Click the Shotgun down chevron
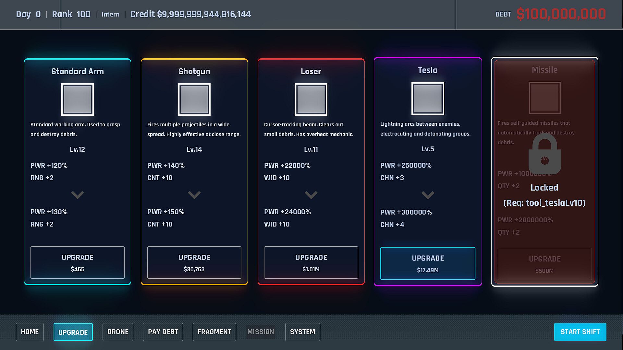This screenshot has width=623, height=350. 194,195
